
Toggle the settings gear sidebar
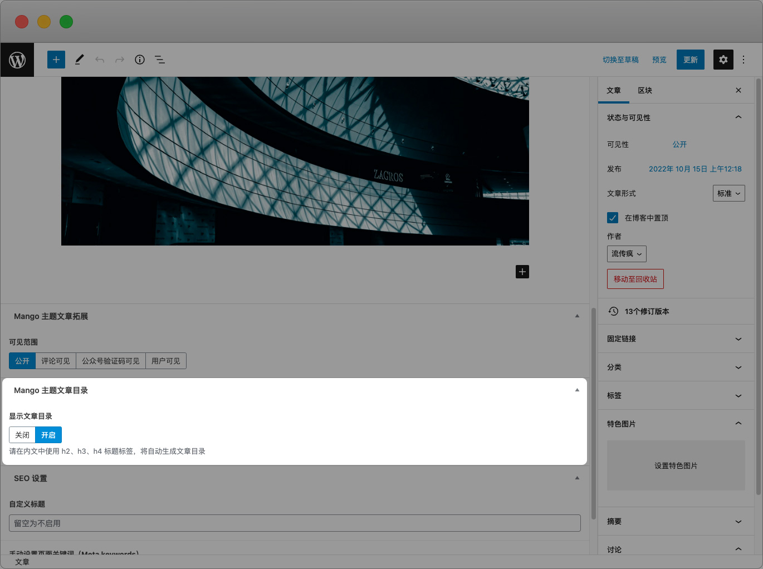click(723, 60)
